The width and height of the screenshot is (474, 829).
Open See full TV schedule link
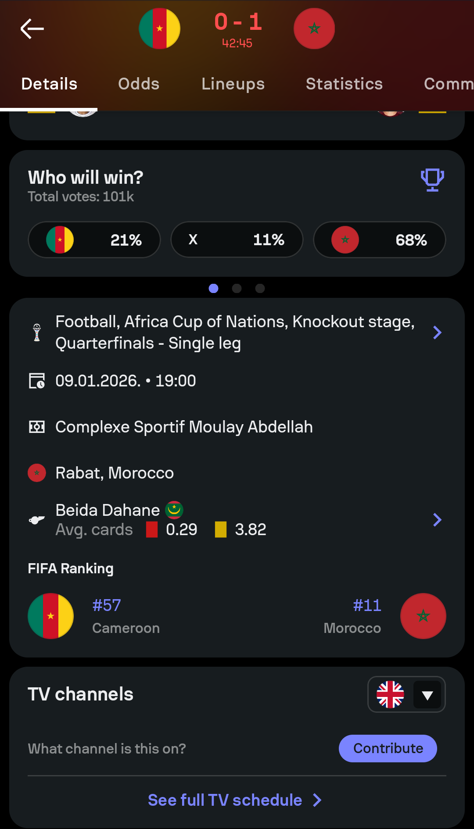pyautogui.click(x=235, y=800)
